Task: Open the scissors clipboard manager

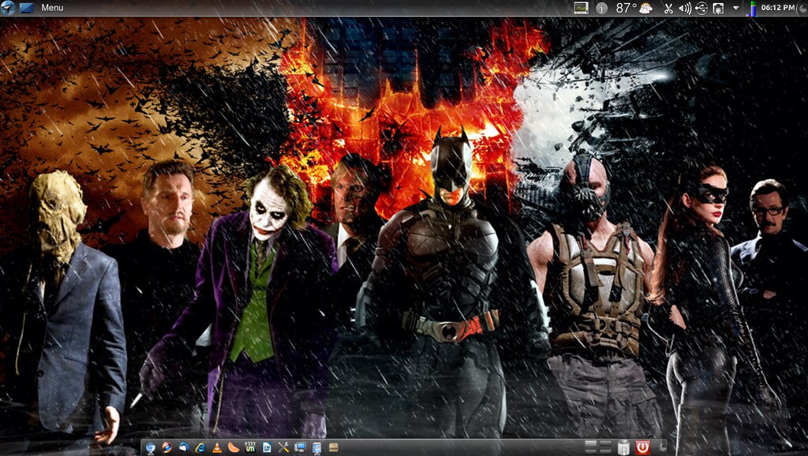Action: click(x=668, y=9)
